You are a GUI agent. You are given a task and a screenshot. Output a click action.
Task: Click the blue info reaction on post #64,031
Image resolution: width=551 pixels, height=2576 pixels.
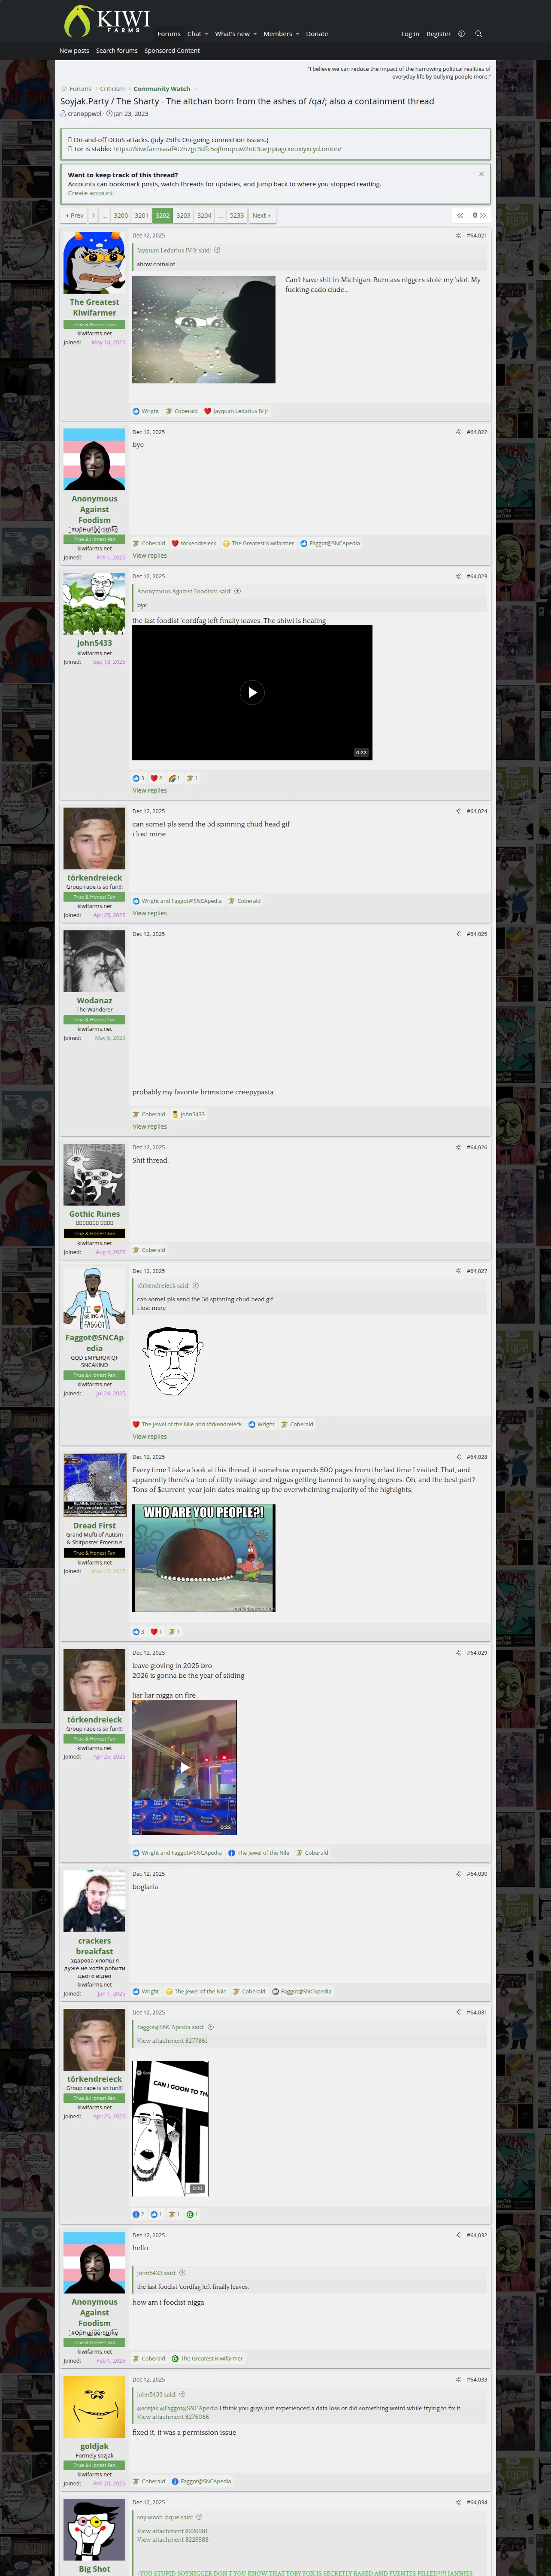point(136,2214)
